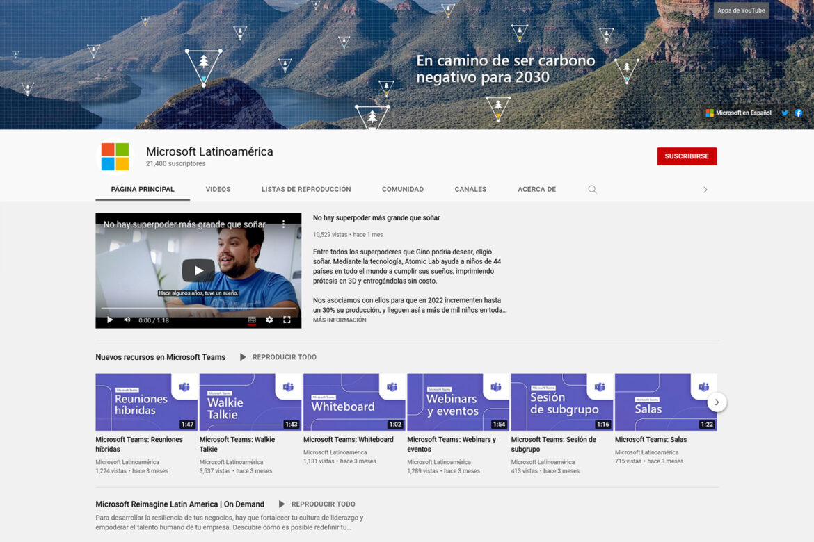Open three-dot menu on featured video
Viewport: 814px width, 542px height.
tap(283, 224)
